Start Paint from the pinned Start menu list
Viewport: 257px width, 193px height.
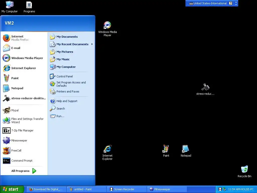click(24, 78)
